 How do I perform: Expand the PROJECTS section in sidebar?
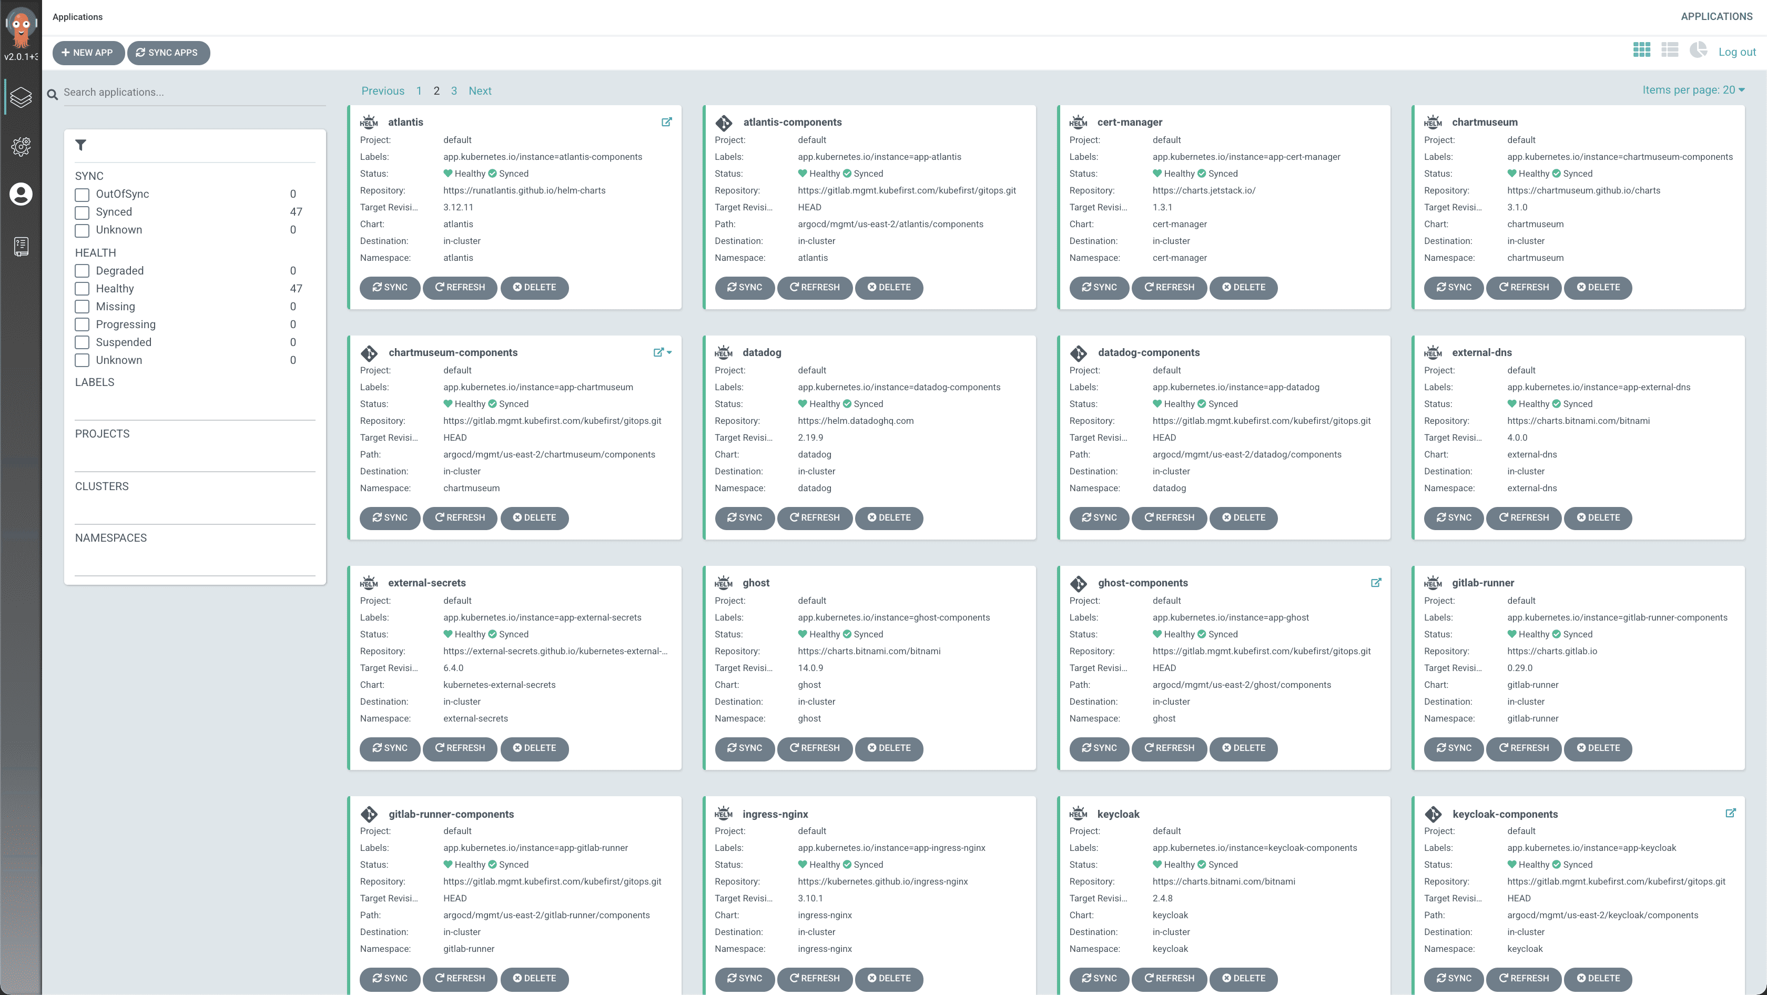pyautogui.click(x=102, y=433)
